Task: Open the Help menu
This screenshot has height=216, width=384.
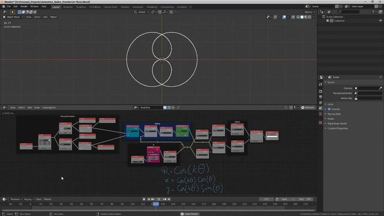Action: coord(44,7)
